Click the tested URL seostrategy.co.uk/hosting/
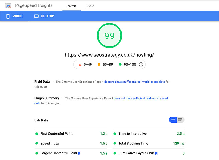The height and width of the screenshot is (160, 219). pos(109,55)
